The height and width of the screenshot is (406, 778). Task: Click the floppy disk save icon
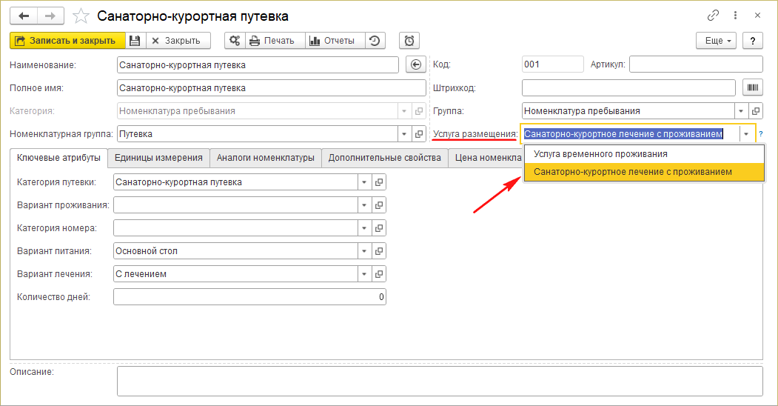tap(134, 41)
